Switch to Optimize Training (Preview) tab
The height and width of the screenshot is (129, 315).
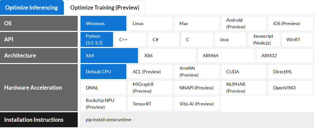105,8
